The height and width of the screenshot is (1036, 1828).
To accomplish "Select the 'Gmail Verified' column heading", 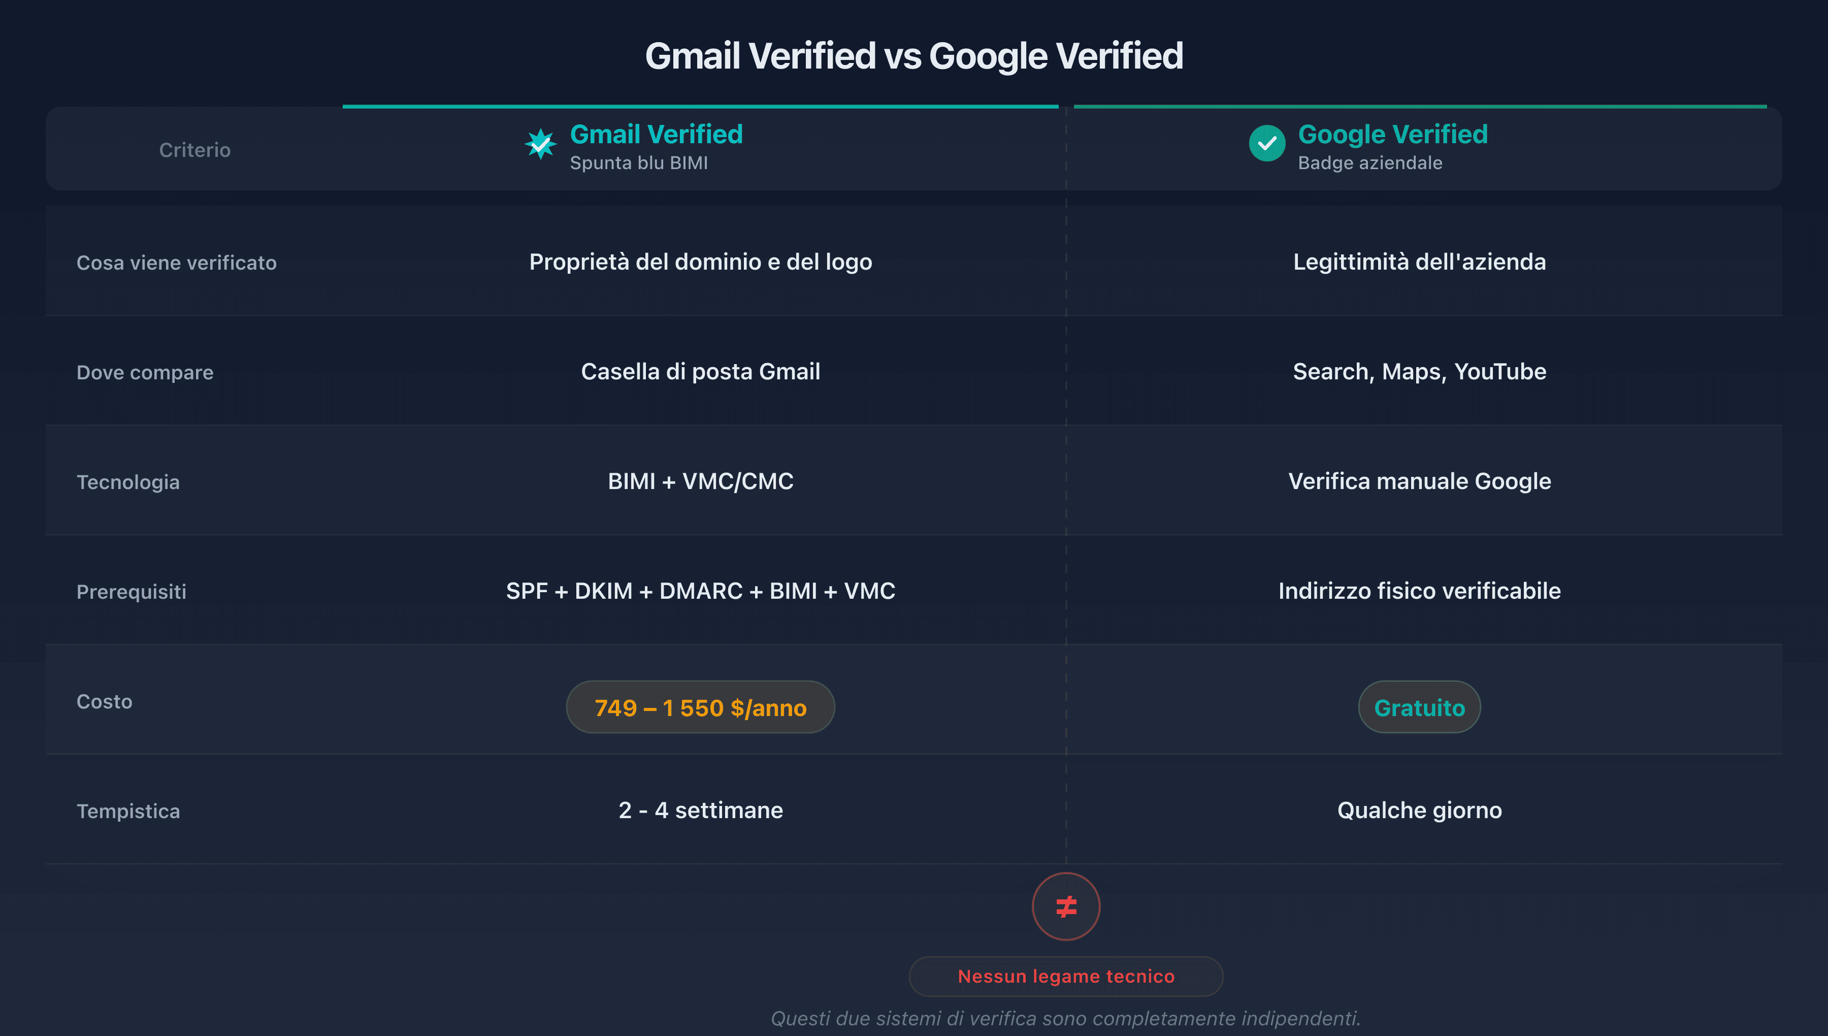I will coord(656,135).
